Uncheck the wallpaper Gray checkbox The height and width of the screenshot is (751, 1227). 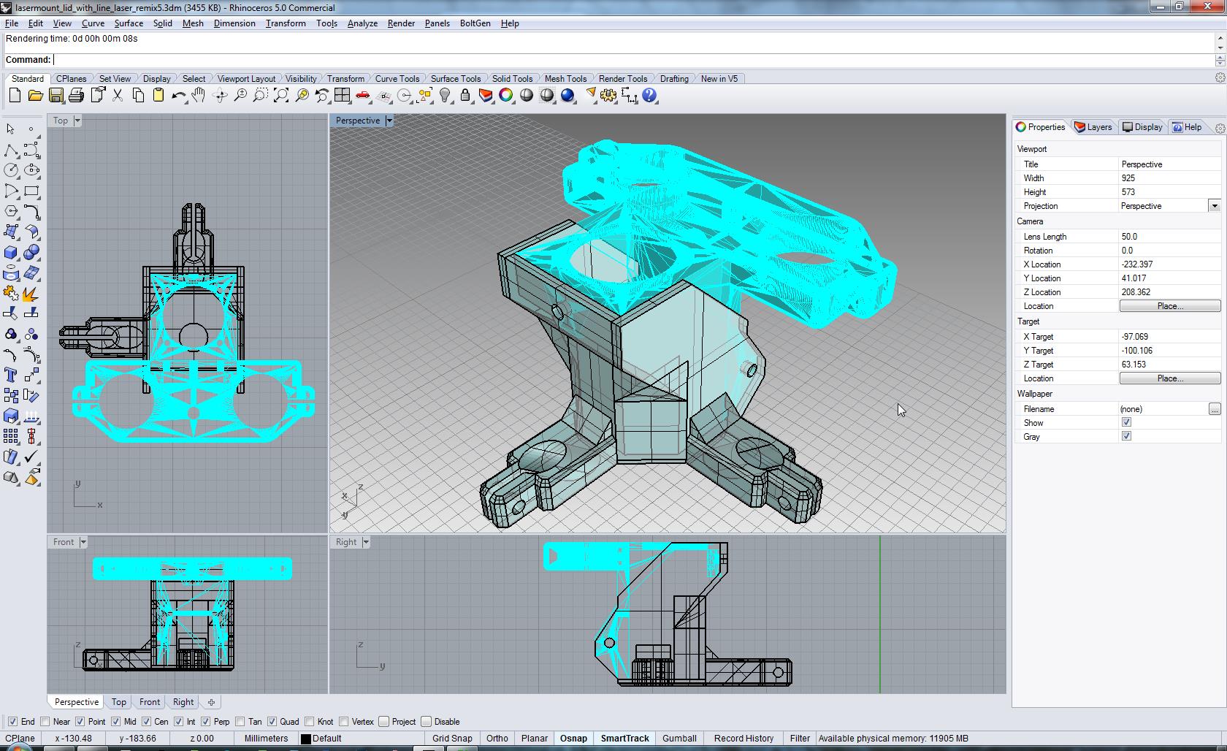pos(1126,436)
